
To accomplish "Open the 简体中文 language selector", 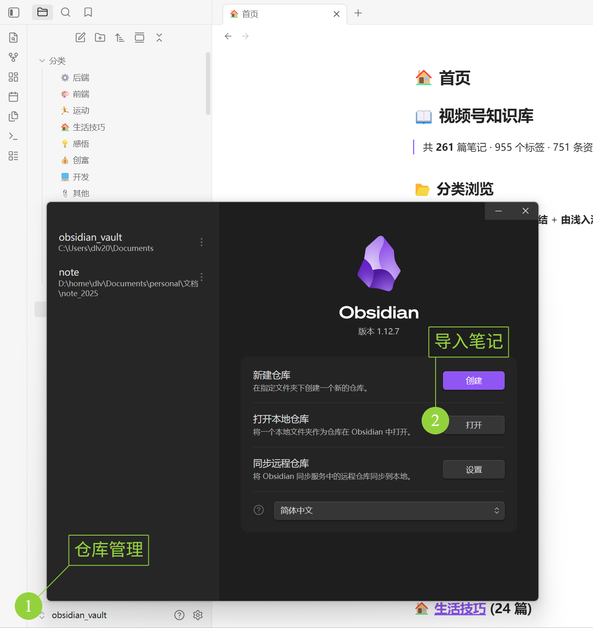I will point(389,511).
